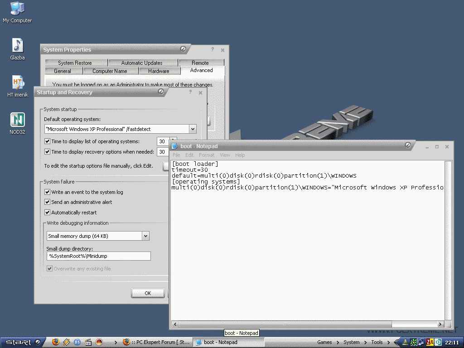Open the View menu in Notepad
This screenshot has width=464, height=348.
pos(225,155)
